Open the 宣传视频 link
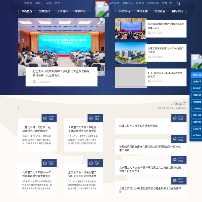Image resolution: width=202 pixels, height=202 pixels. (114, 3)
